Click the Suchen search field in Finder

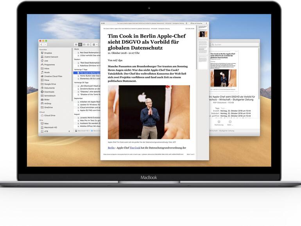click(x=235, y=45)
